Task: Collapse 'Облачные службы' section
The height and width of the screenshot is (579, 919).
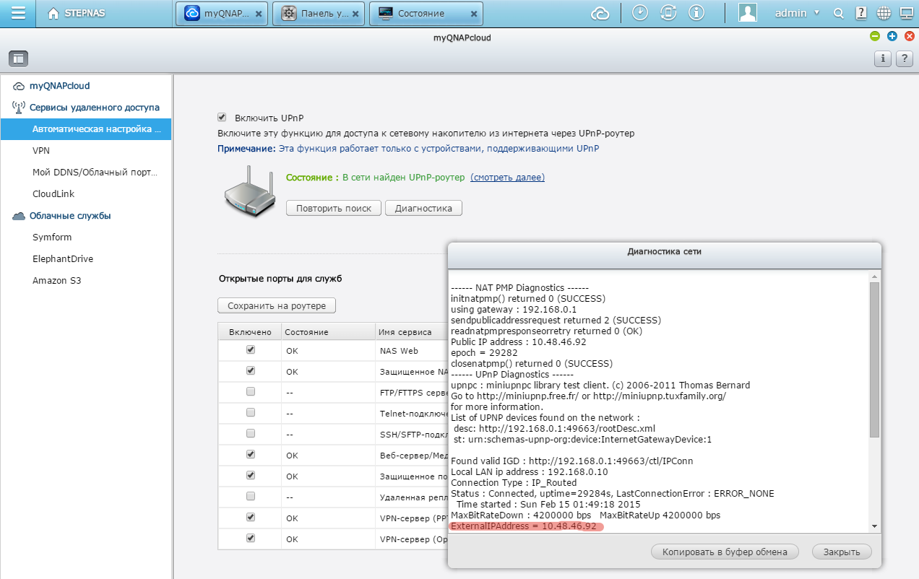Action: coord(69,216)
